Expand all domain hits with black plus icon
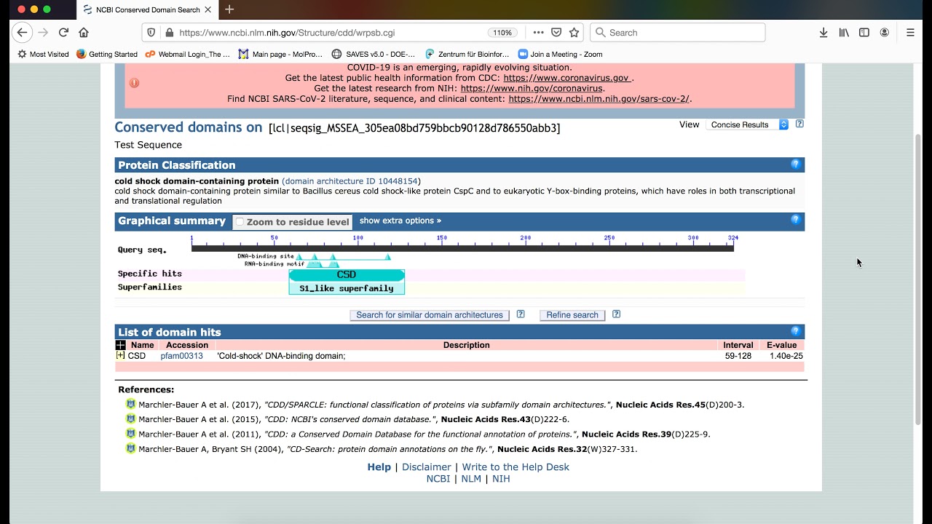This screenshot has height=524, width=932. [120, 345]
